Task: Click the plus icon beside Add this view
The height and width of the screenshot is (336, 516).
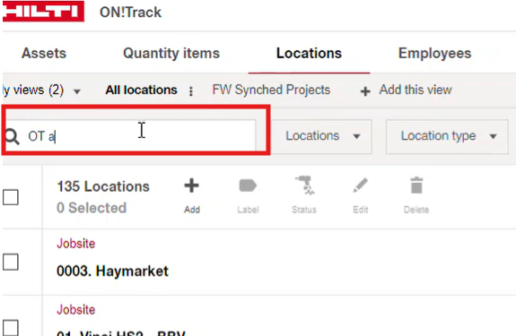Action: pyautogui.click(x=365, y=91)
